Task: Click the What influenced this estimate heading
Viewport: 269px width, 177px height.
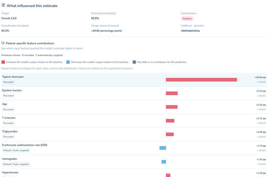Action: coord(32,6)
